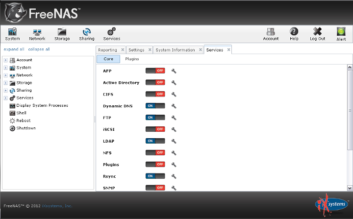Turn on the CIFS service toggle
This screenshot has width=353, height=219.
pyautogui.click(x=155, y=94)
